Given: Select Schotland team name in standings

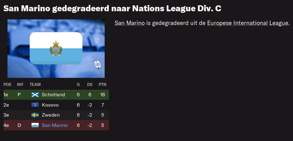Looking at the screenshot, I should (x=53, y=95).
